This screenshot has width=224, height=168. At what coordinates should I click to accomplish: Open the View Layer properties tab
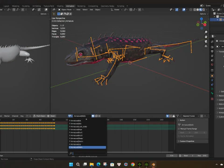(212, 56)
